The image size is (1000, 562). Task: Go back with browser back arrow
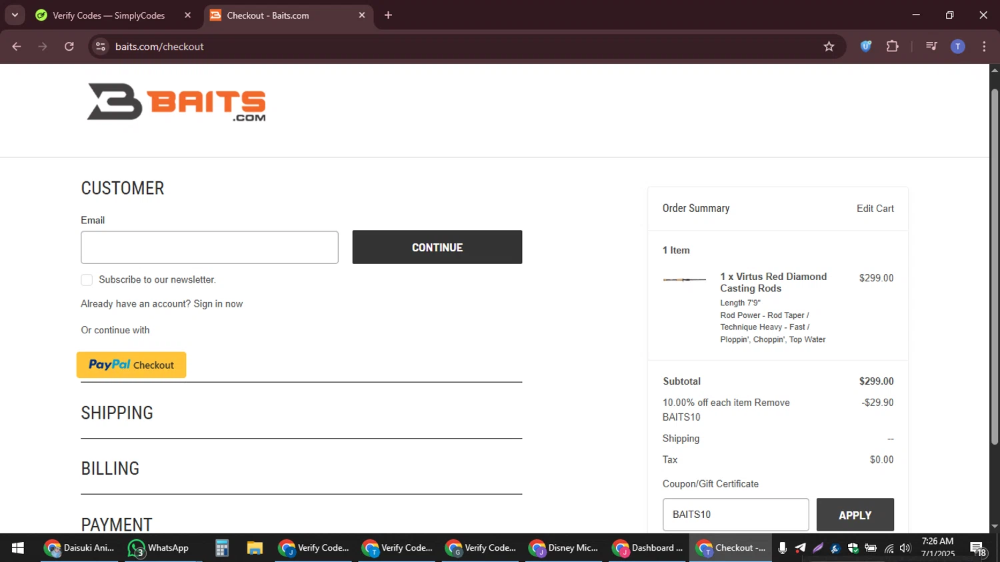click(x=17, y=47)
